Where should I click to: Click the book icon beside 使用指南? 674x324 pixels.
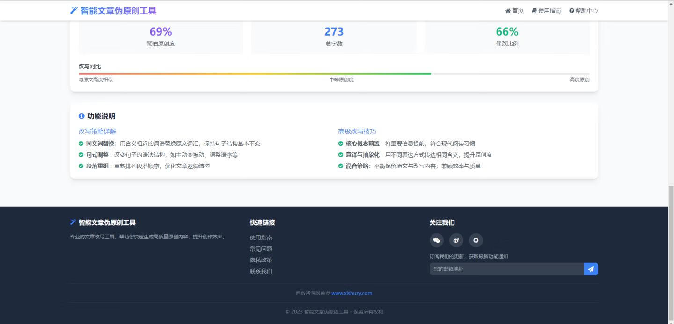pyautogui.click(x=534, y=10)
